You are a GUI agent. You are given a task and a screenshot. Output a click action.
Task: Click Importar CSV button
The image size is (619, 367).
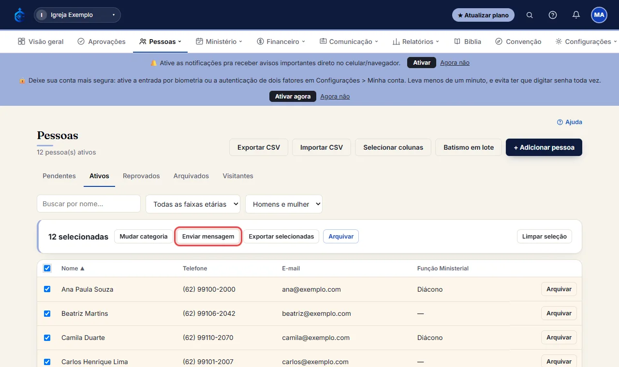(x=322, y=147)
